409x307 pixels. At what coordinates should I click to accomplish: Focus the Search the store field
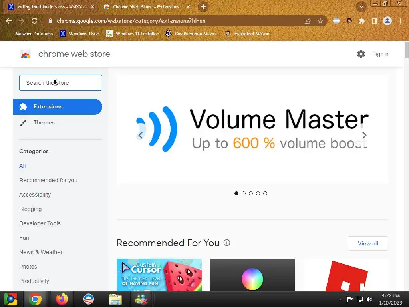coord(61,83)
